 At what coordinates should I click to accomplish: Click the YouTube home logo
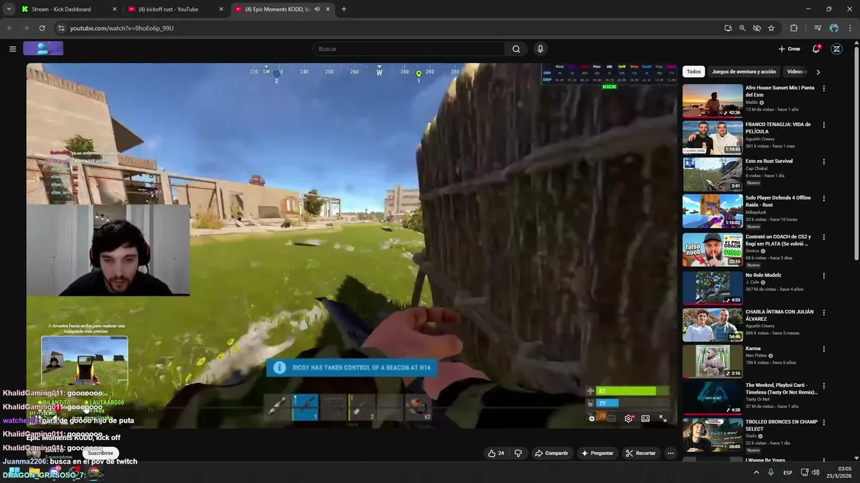tap(43, 48)
